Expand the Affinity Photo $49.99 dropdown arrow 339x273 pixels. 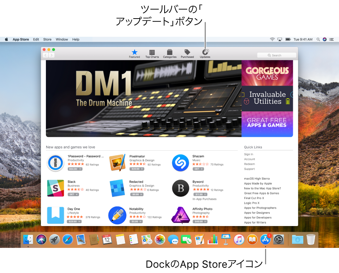(205, 222)
